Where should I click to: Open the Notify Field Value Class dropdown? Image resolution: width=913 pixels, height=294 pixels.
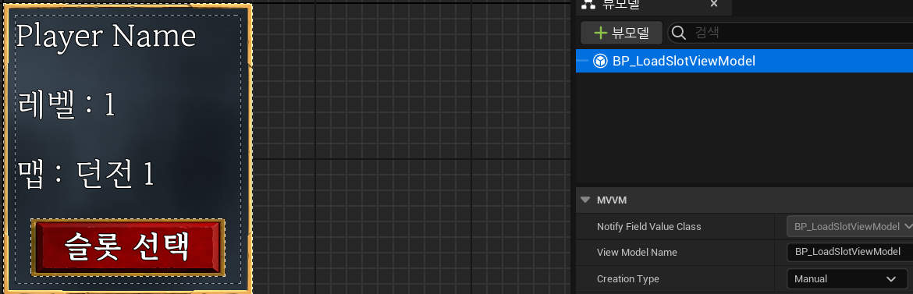click(850, 226)
